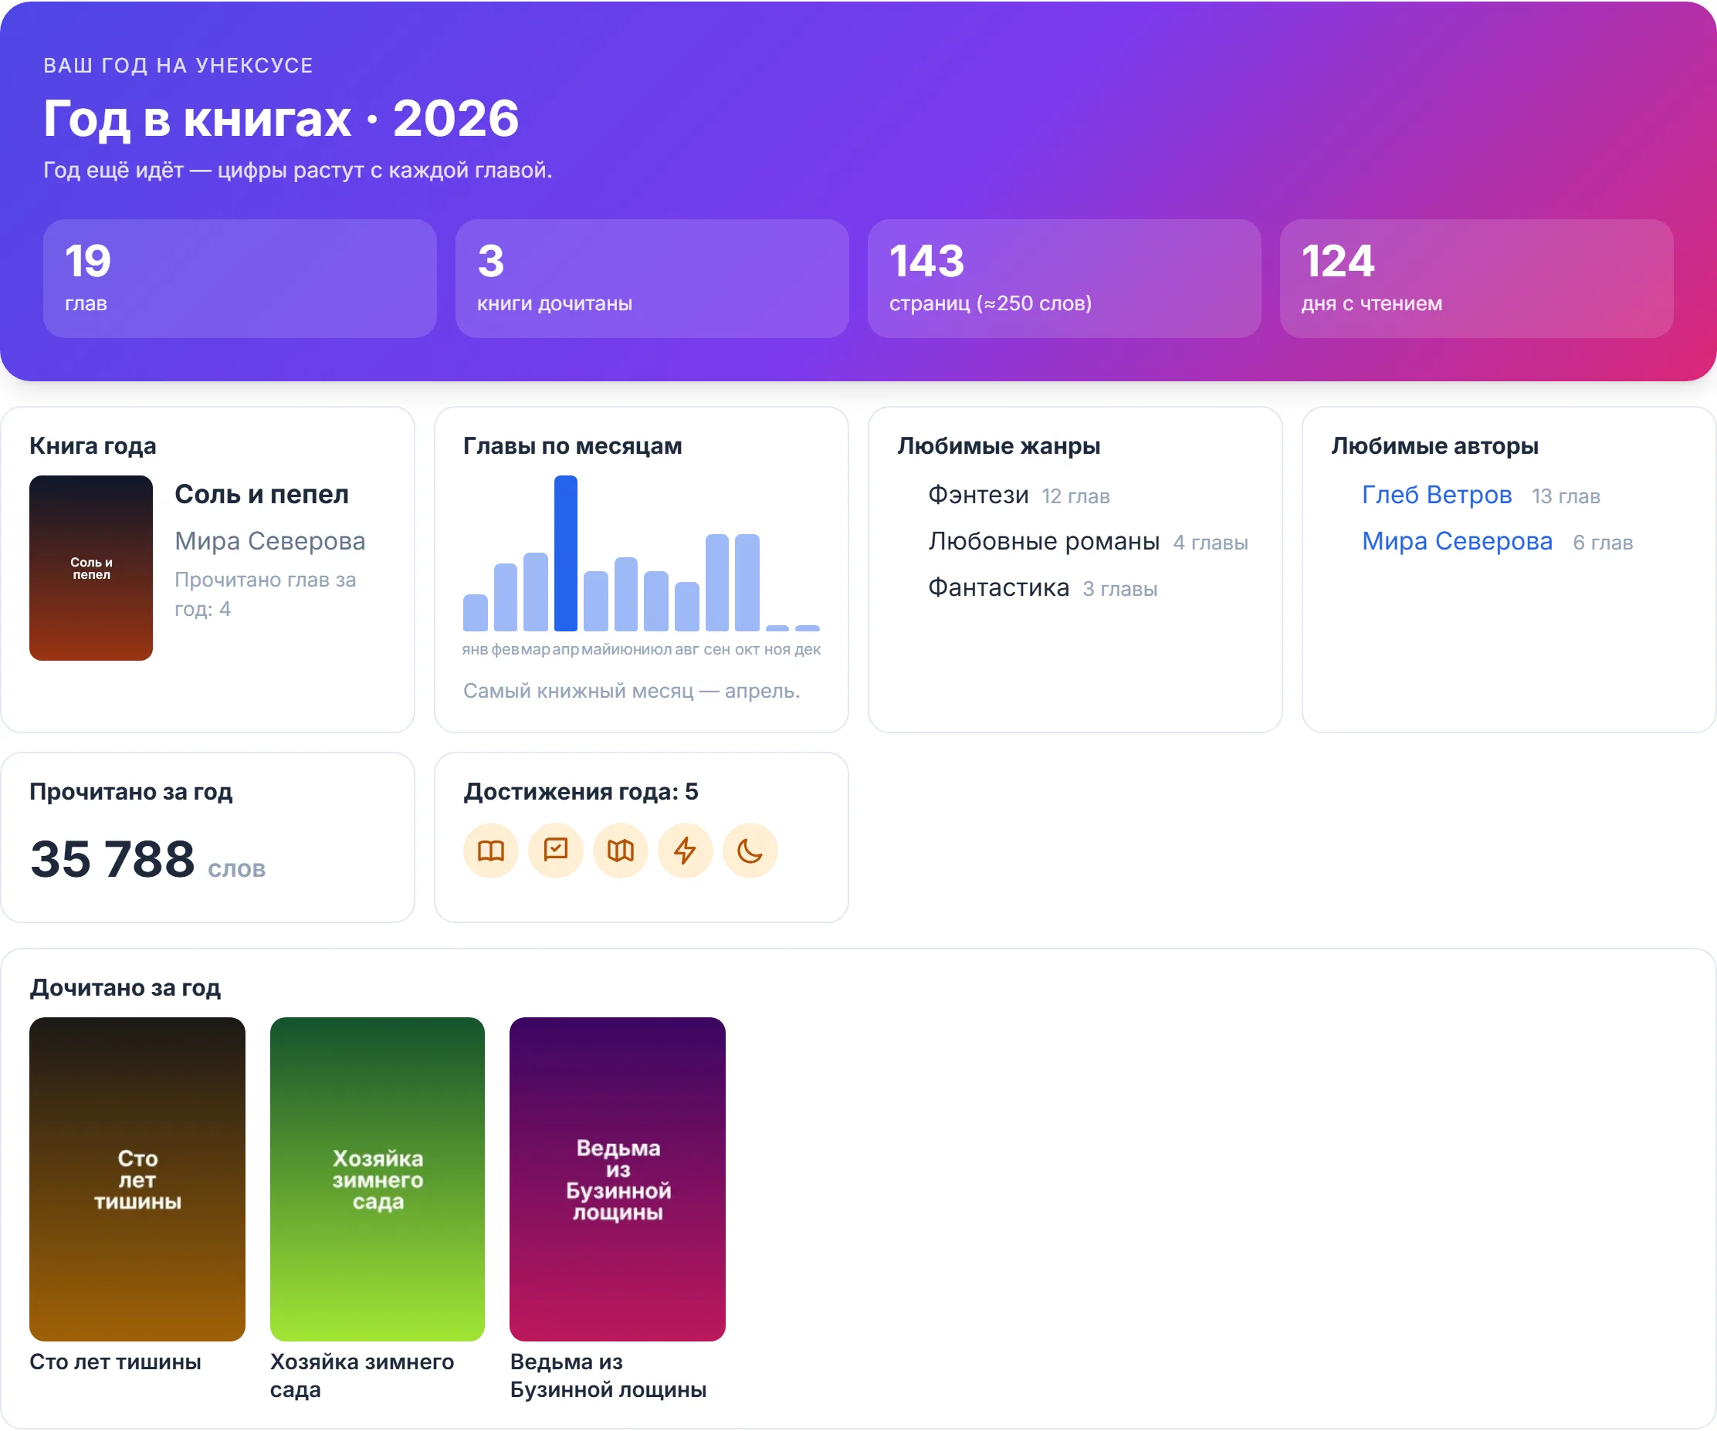Screen dimensions: 1717x1431
Task: Open Ведьма из Бузинной лощины cover
Action: (x=618, y=1179)
